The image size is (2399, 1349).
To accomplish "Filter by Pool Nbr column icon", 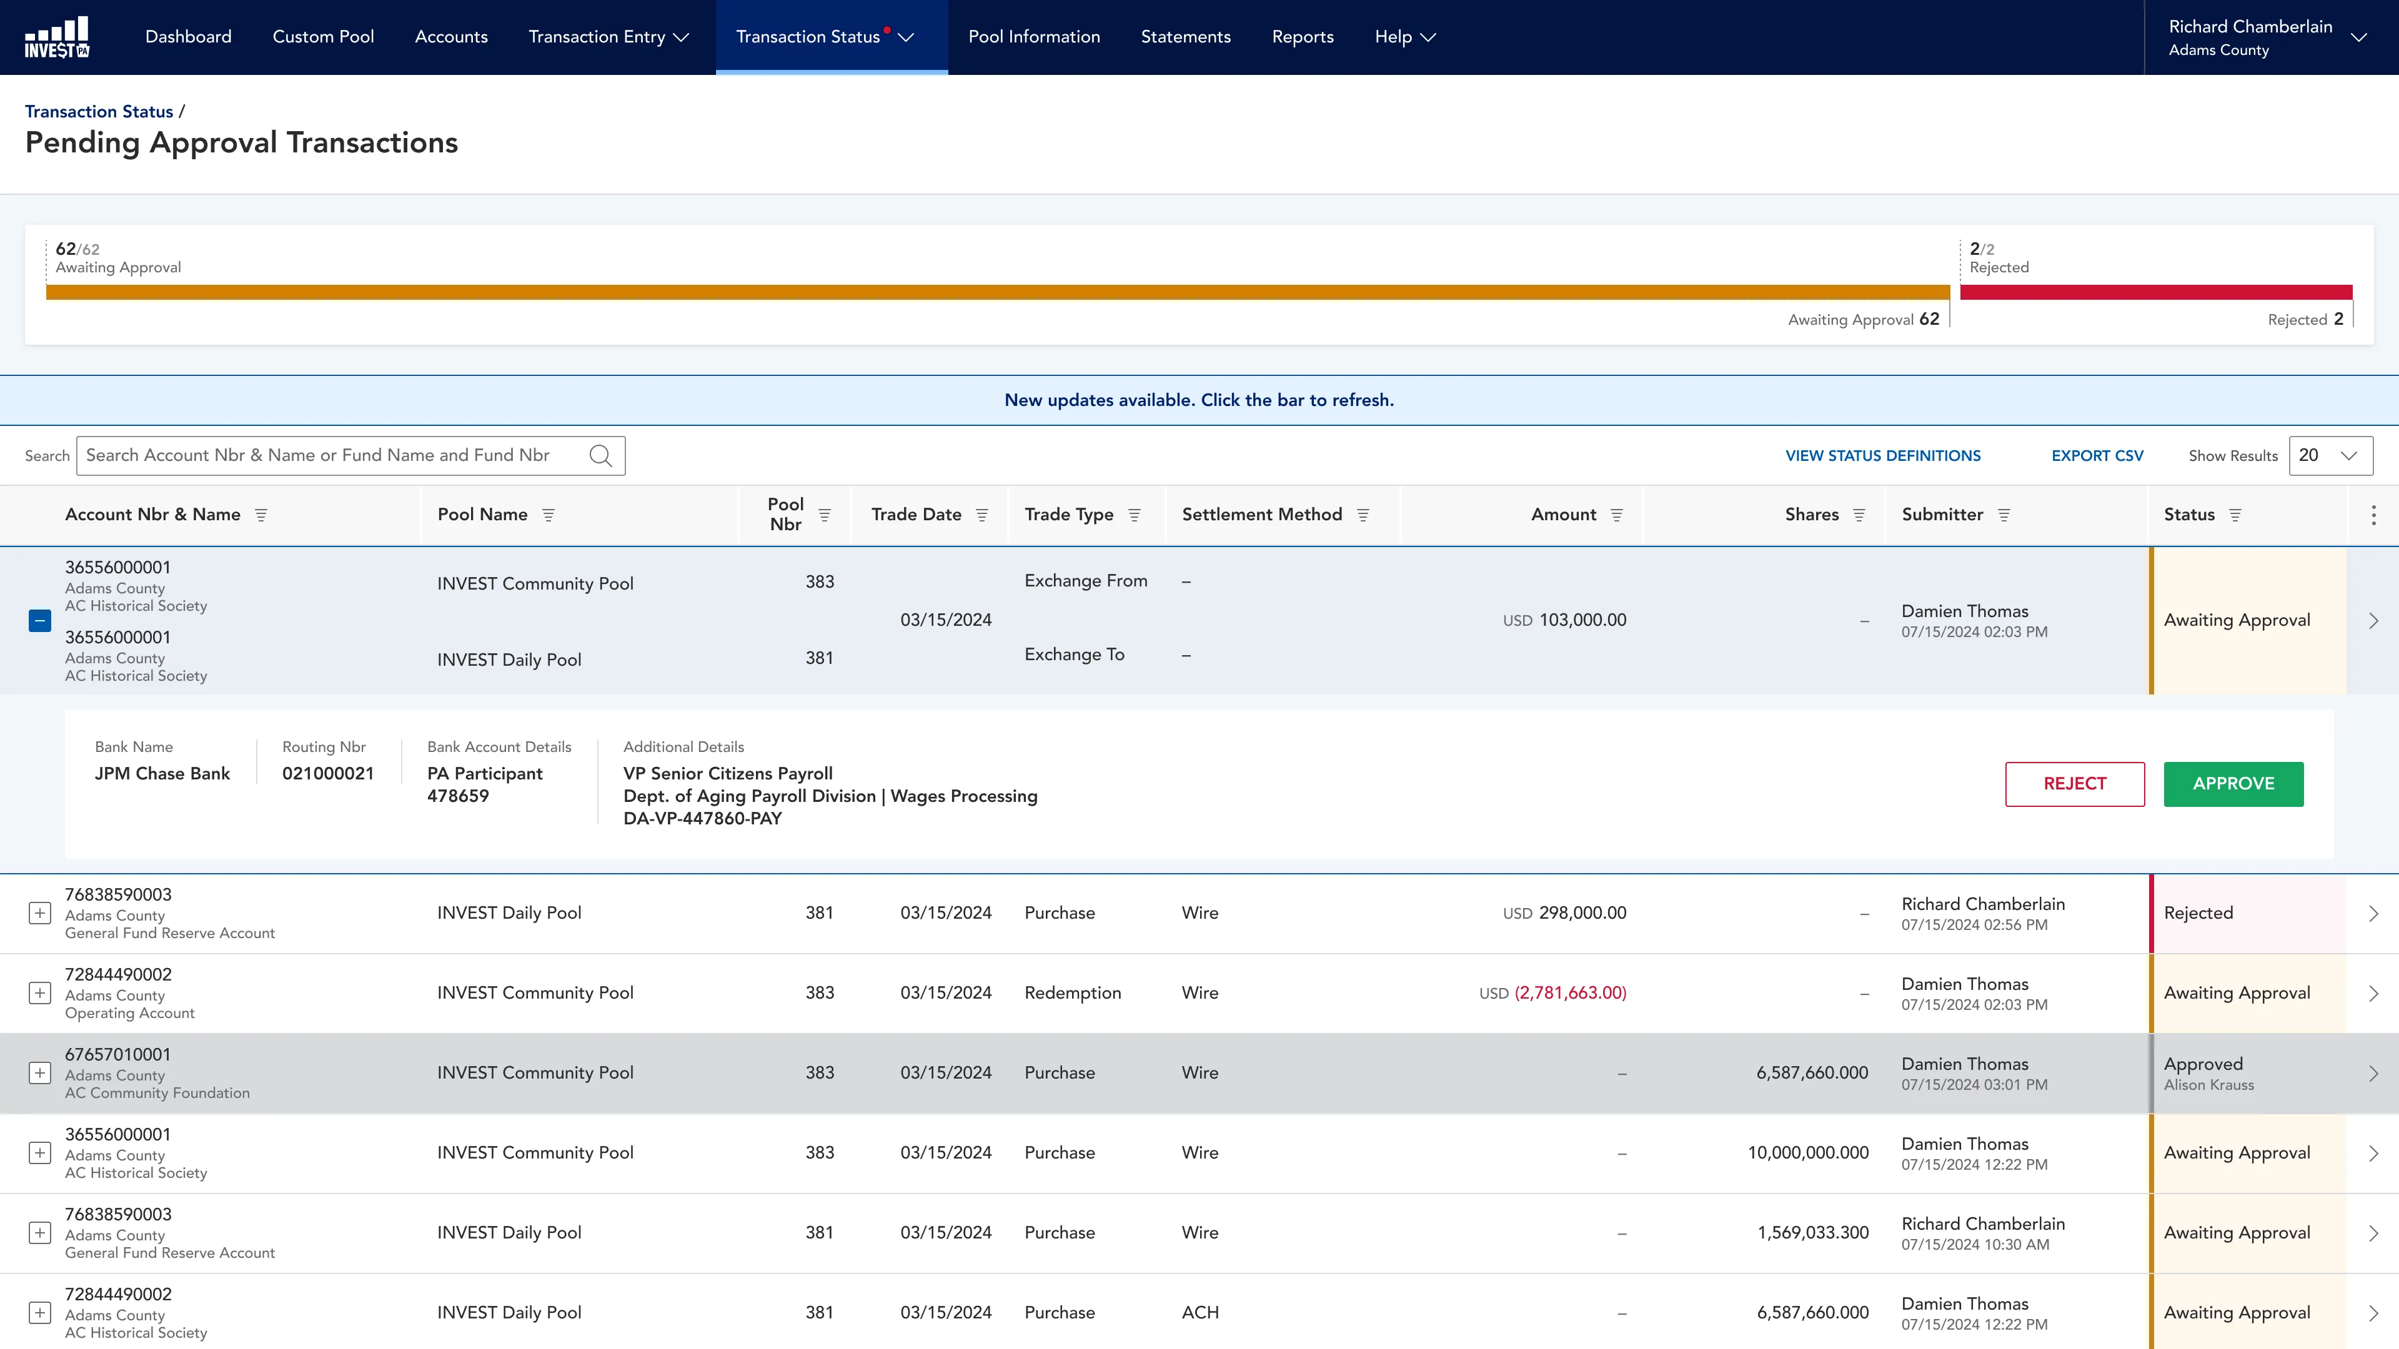I will tap(824, 515).
